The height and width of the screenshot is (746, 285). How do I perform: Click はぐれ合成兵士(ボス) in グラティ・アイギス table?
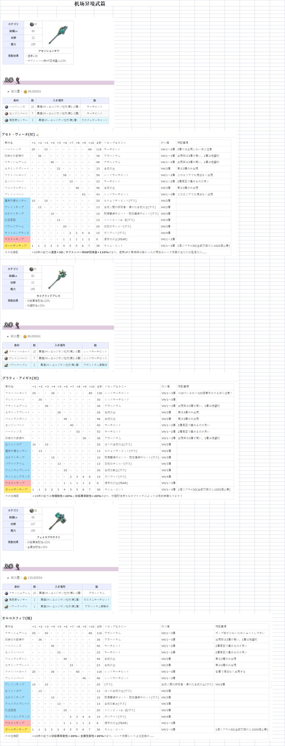[x=118, y=444]
